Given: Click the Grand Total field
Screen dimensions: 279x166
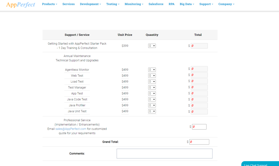Looking at the screenshot, I should (199, 142).
